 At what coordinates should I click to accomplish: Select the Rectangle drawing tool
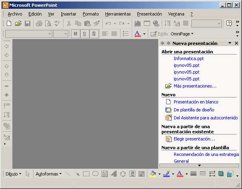click(86, 174)
